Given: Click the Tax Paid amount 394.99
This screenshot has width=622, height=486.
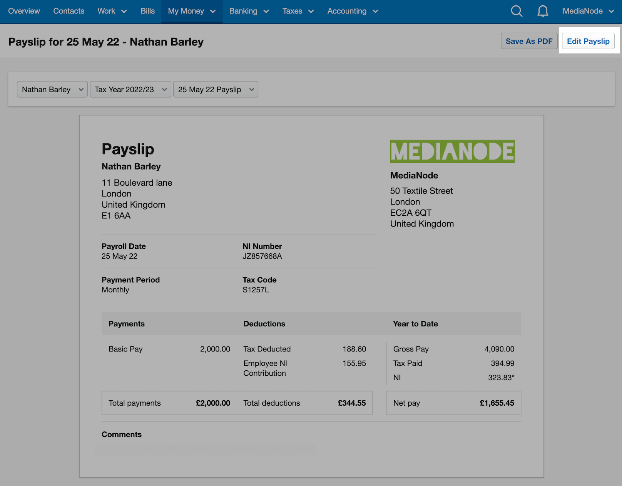Looking at the screenshot, I should tap(502, 363).
